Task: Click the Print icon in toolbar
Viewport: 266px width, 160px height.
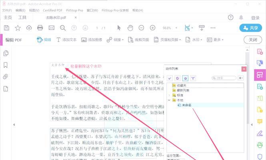Action: click(x=40, y=28)
